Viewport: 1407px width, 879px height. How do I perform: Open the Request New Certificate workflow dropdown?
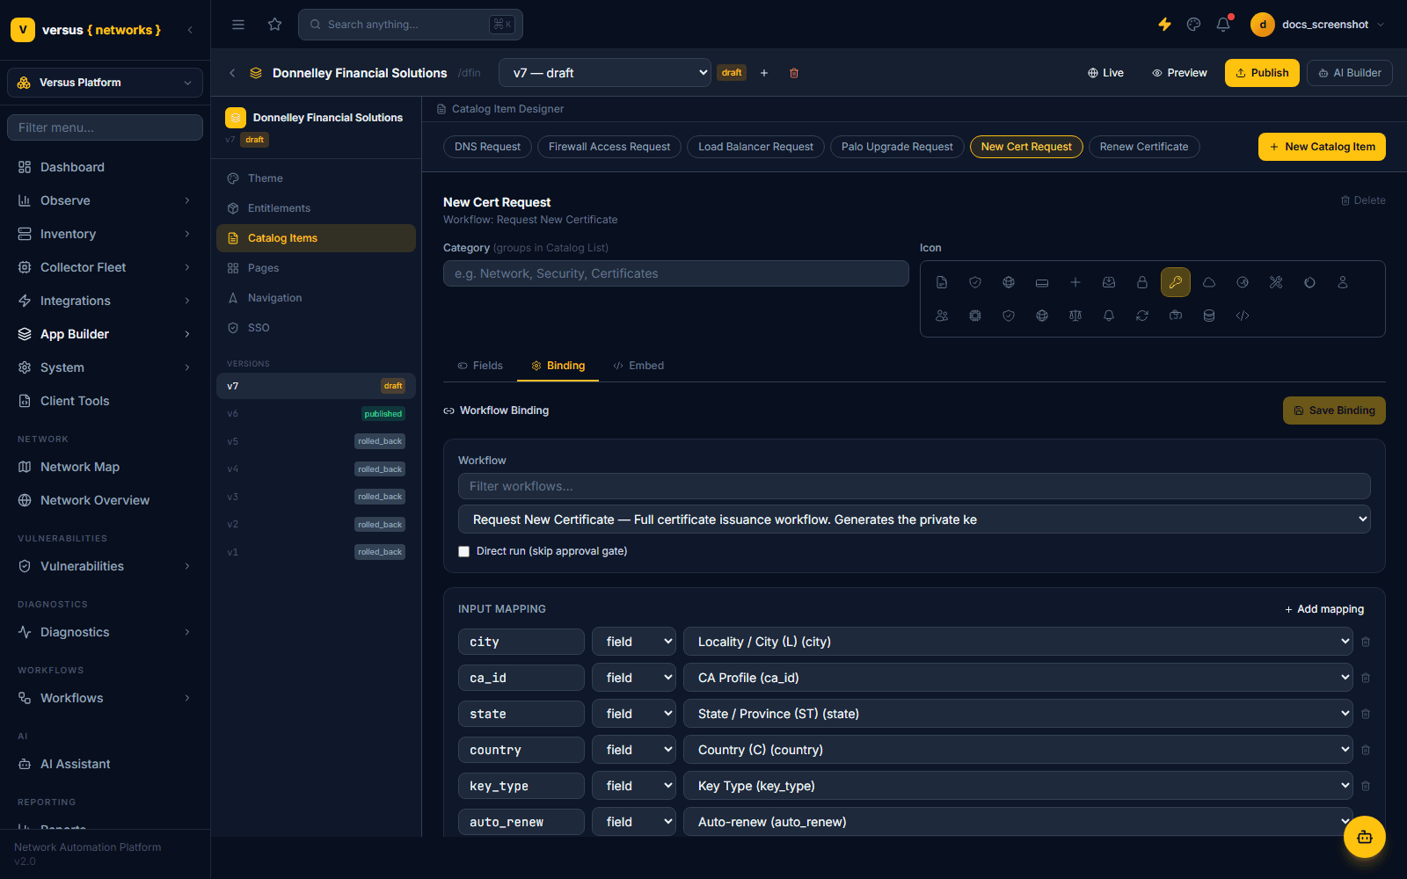pyautogui.click(x=915, y=519)
